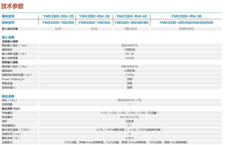Select the 旁路同步跟踪范围 (Hz) label
Screen dimensions: 225x145
[16, 75]
